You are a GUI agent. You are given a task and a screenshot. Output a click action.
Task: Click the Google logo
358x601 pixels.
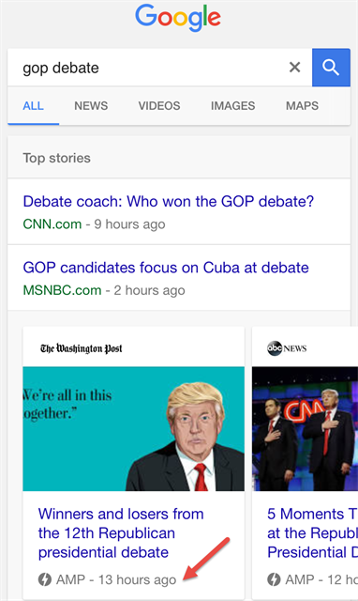point(178,18)
